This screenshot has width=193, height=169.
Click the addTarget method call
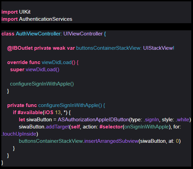click(57, 127)
